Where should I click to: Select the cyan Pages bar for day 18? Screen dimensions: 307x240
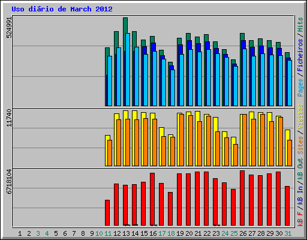click(173, 88)
